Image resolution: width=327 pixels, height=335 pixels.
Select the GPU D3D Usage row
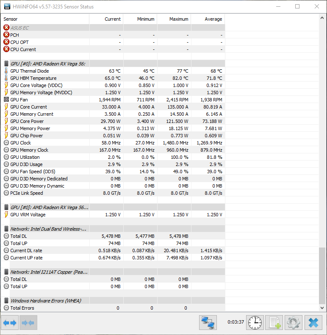point(113,164)
